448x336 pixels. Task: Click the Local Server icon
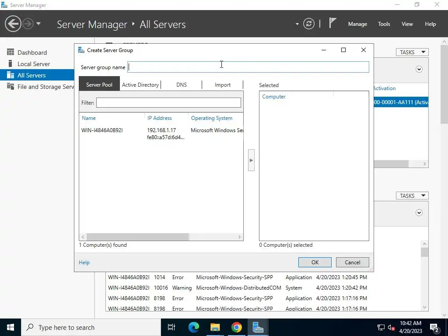click(x=10, y=63)
